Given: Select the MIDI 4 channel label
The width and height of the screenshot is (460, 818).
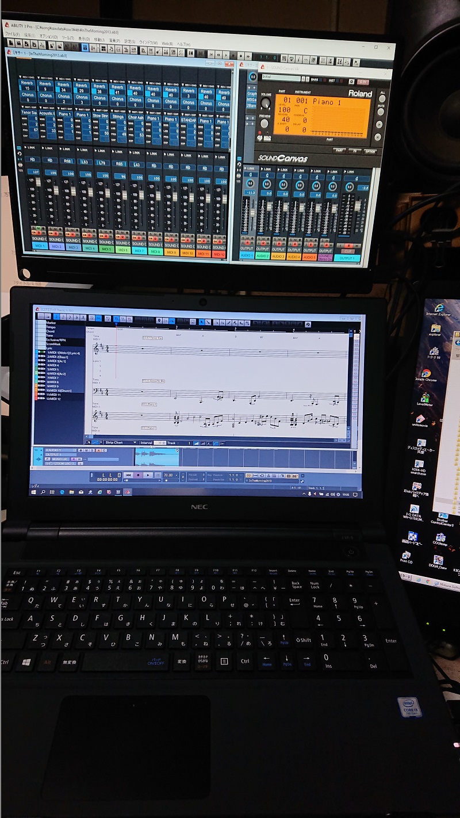Looking at the screenshot, I should [x=90, y=247].
